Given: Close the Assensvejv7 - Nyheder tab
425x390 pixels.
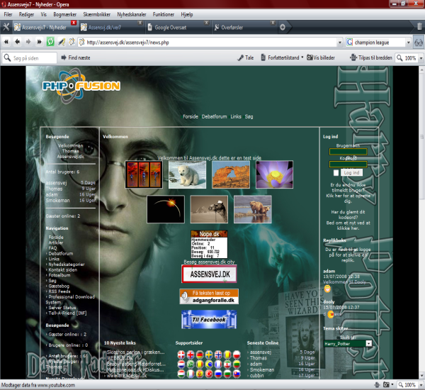Looking at the screenshot, I should 74,23.
